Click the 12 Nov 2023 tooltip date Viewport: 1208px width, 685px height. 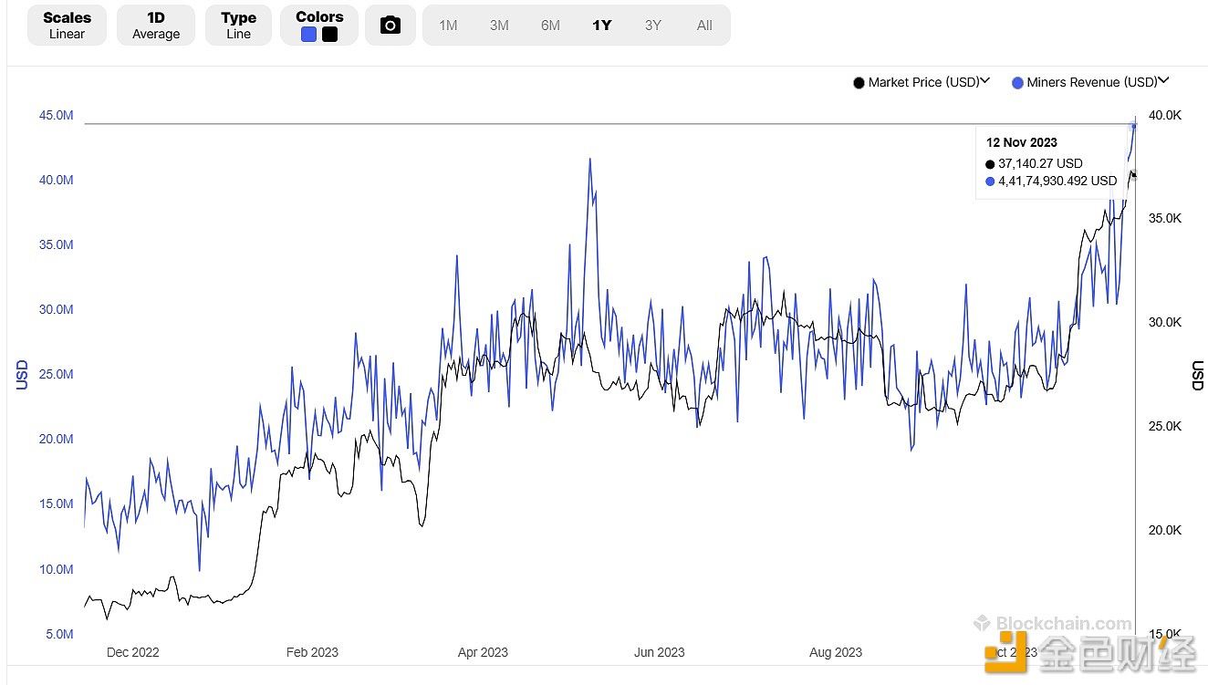pyautogui.click(x=1022, y=142)
